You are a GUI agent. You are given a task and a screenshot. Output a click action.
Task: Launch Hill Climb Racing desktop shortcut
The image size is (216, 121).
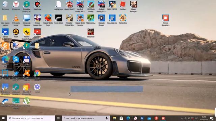point(91,4)
